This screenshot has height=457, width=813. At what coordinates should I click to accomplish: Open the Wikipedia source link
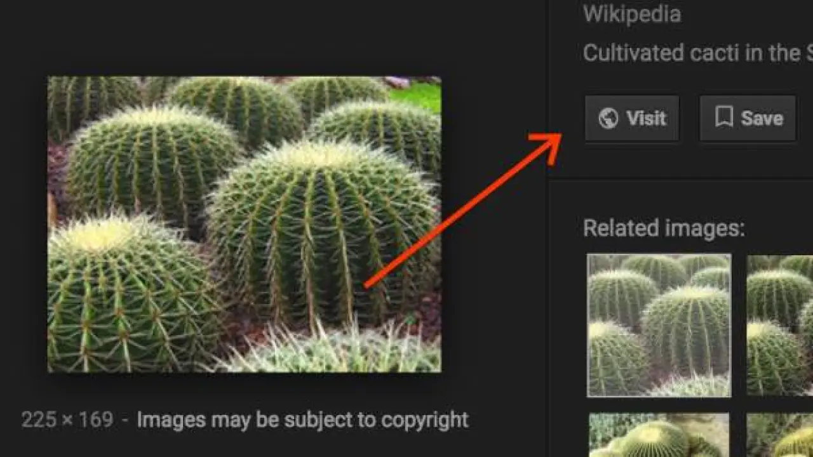click(631, 14)
